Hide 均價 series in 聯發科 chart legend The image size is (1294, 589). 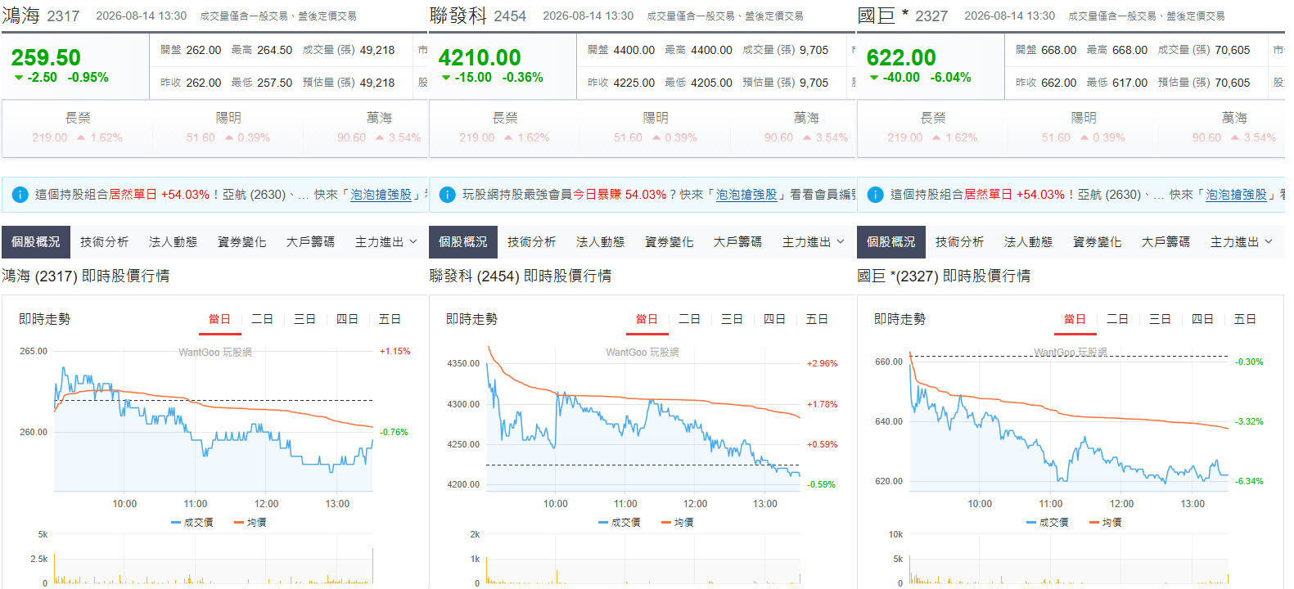coord(678,522)
